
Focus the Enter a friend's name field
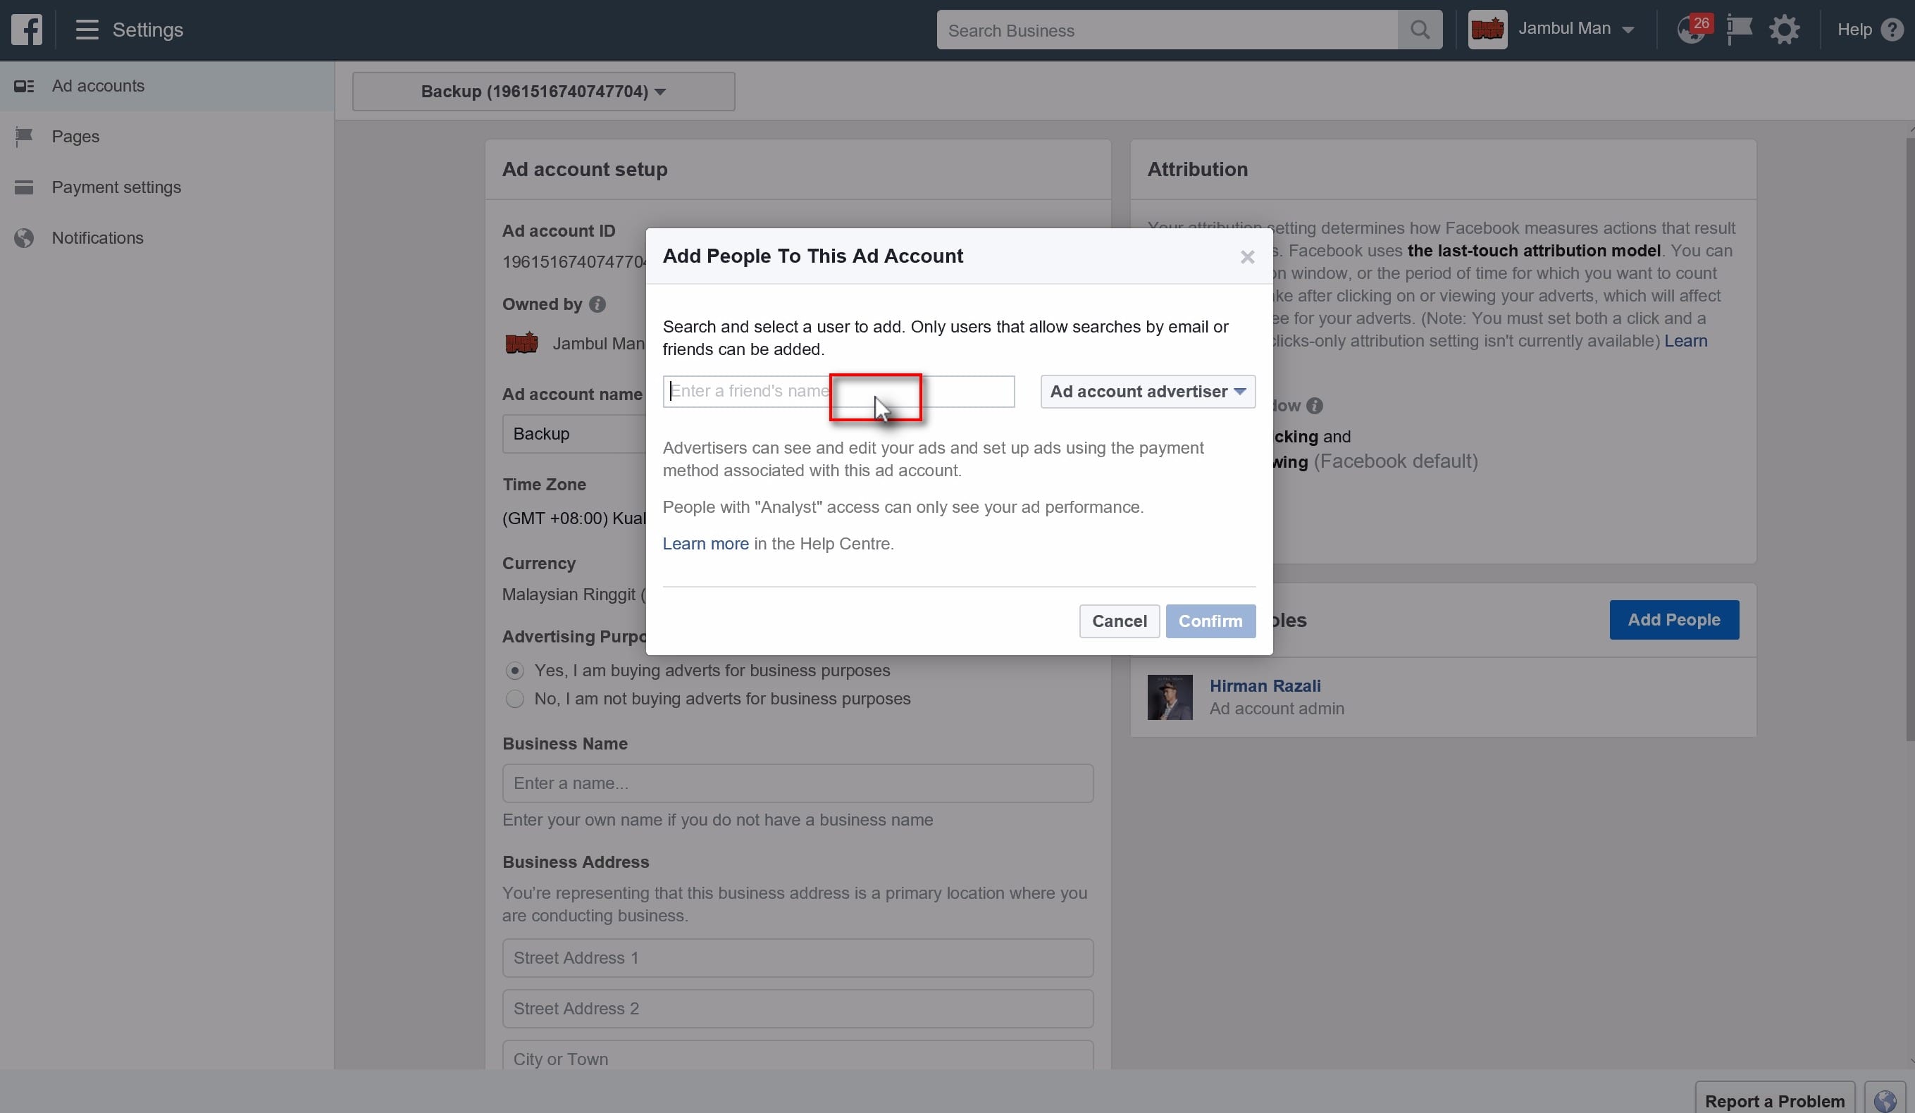pos(838,391)
